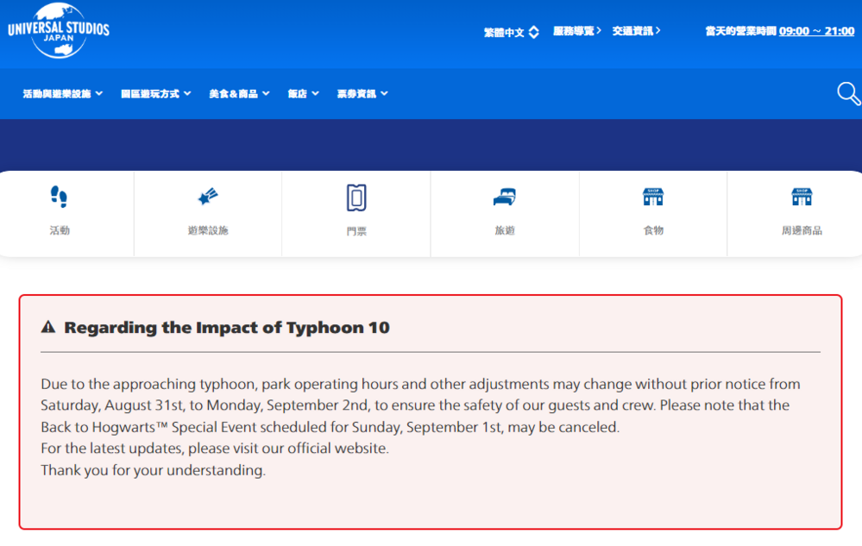The height and width of the screenshot is (546, 862).
Task: Open the 繁體中文 language selector
Action: click(511, 32)
